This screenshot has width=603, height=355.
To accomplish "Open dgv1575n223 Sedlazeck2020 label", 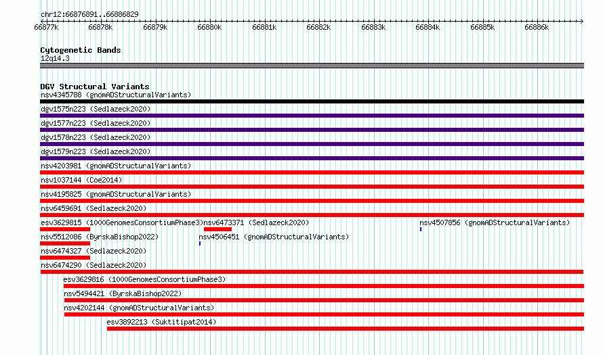I will tap(96, 109).
